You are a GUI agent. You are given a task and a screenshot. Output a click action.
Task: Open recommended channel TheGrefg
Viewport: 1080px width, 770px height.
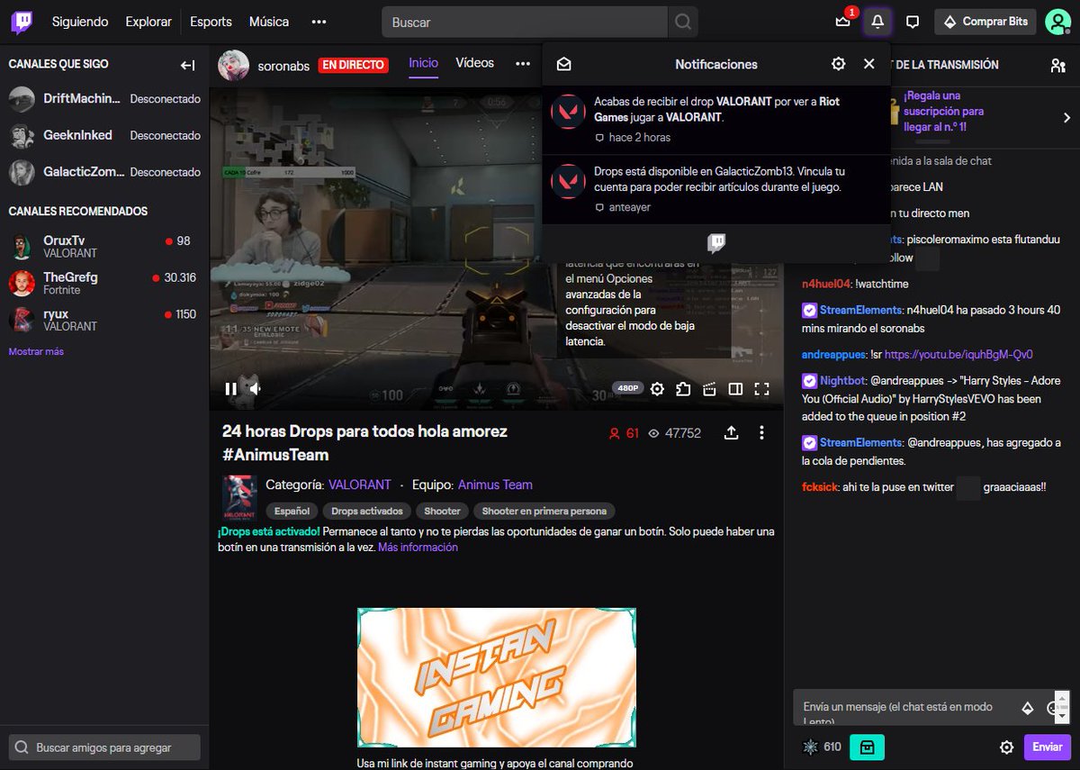pos(104,284)
